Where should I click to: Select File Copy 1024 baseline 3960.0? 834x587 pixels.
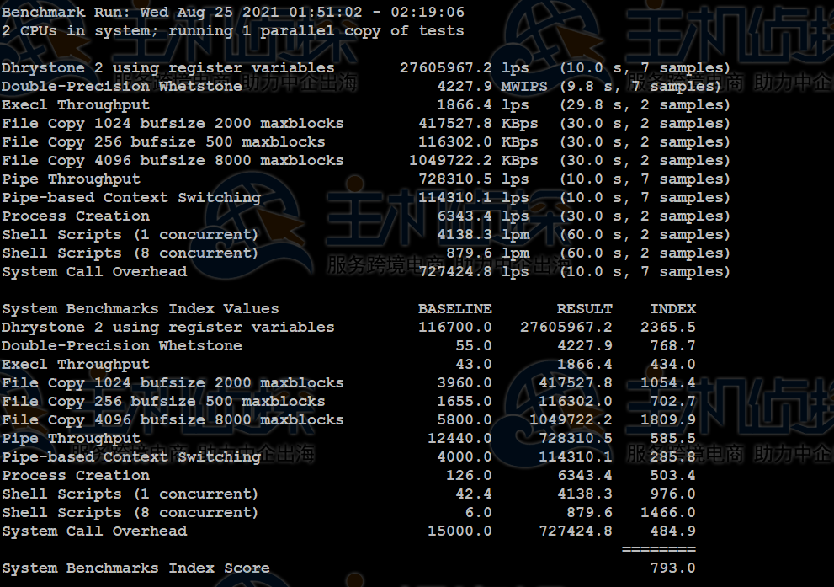465,383
